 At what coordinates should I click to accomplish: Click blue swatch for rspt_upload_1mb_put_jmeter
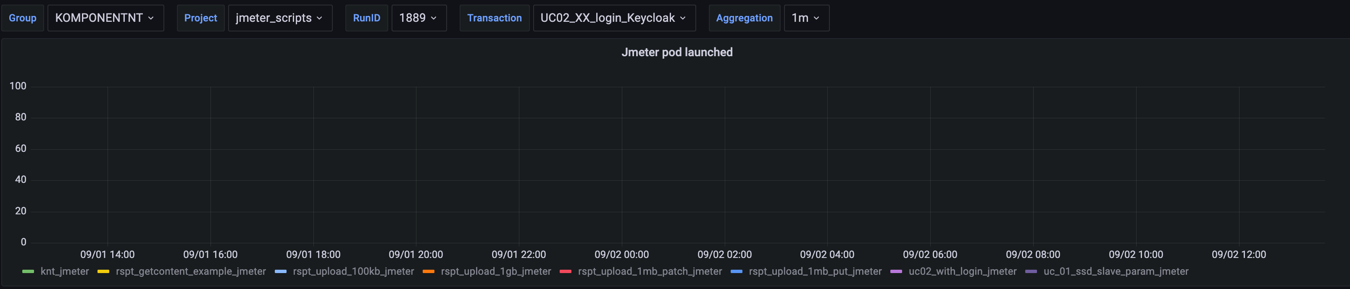click(x=737, y=272)
